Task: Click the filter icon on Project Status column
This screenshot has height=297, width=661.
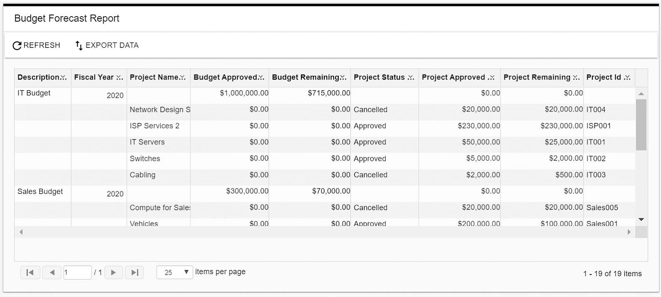Action: [411, 77]
